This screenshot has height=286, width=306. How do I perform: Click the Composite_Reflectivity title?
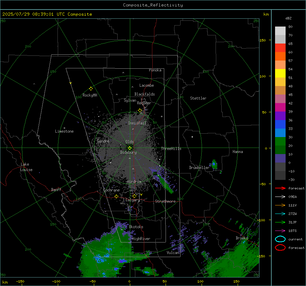tap(153, 5)
